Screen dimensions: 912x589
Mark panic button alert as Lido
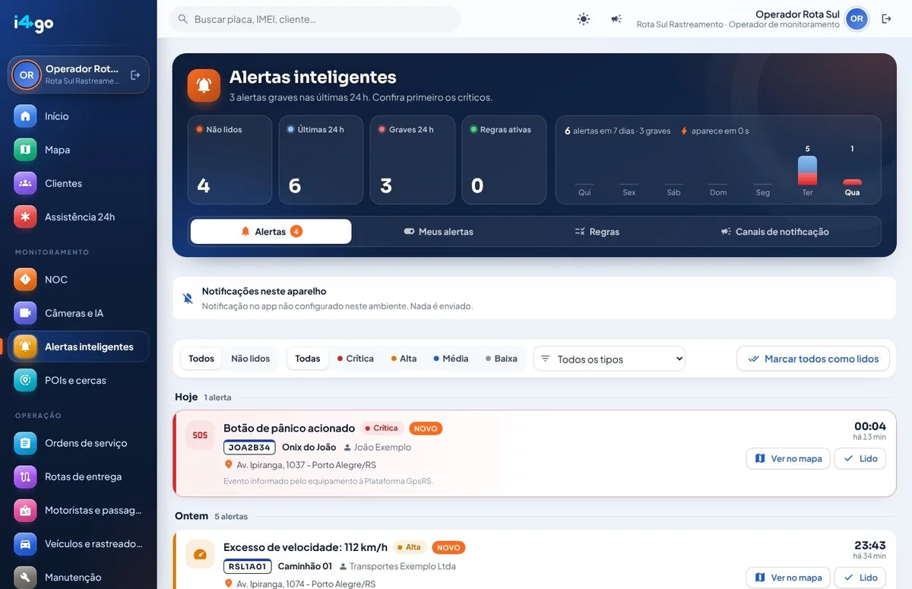pos(860,458)
